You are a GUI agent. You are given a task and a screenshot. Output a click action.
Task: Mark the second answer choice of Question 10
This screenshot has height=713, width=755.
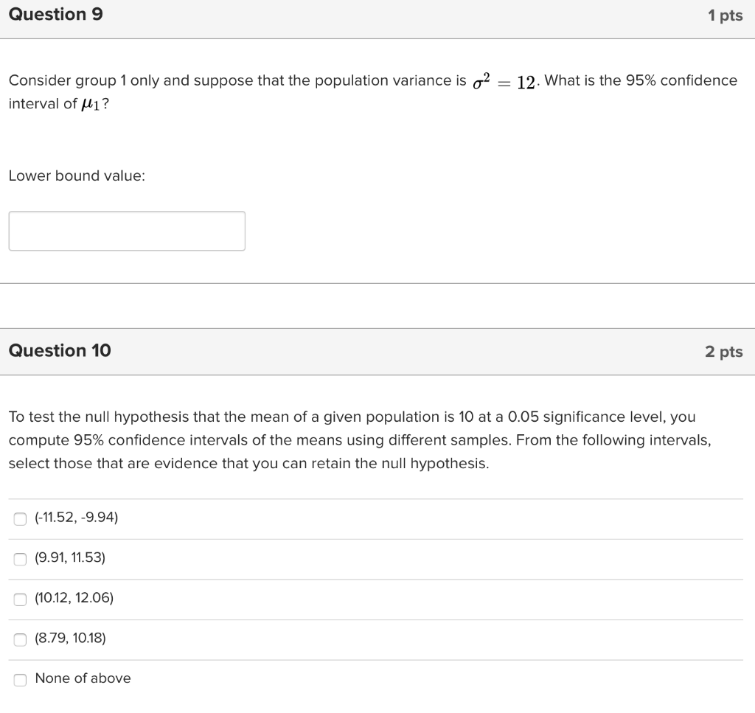(20, 559)
